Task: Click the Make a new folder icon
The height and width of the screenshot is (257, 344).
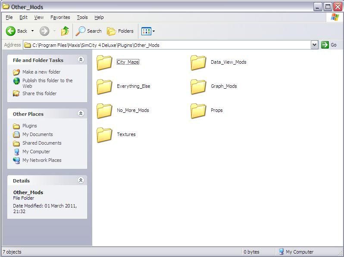Action: [16, 72]
